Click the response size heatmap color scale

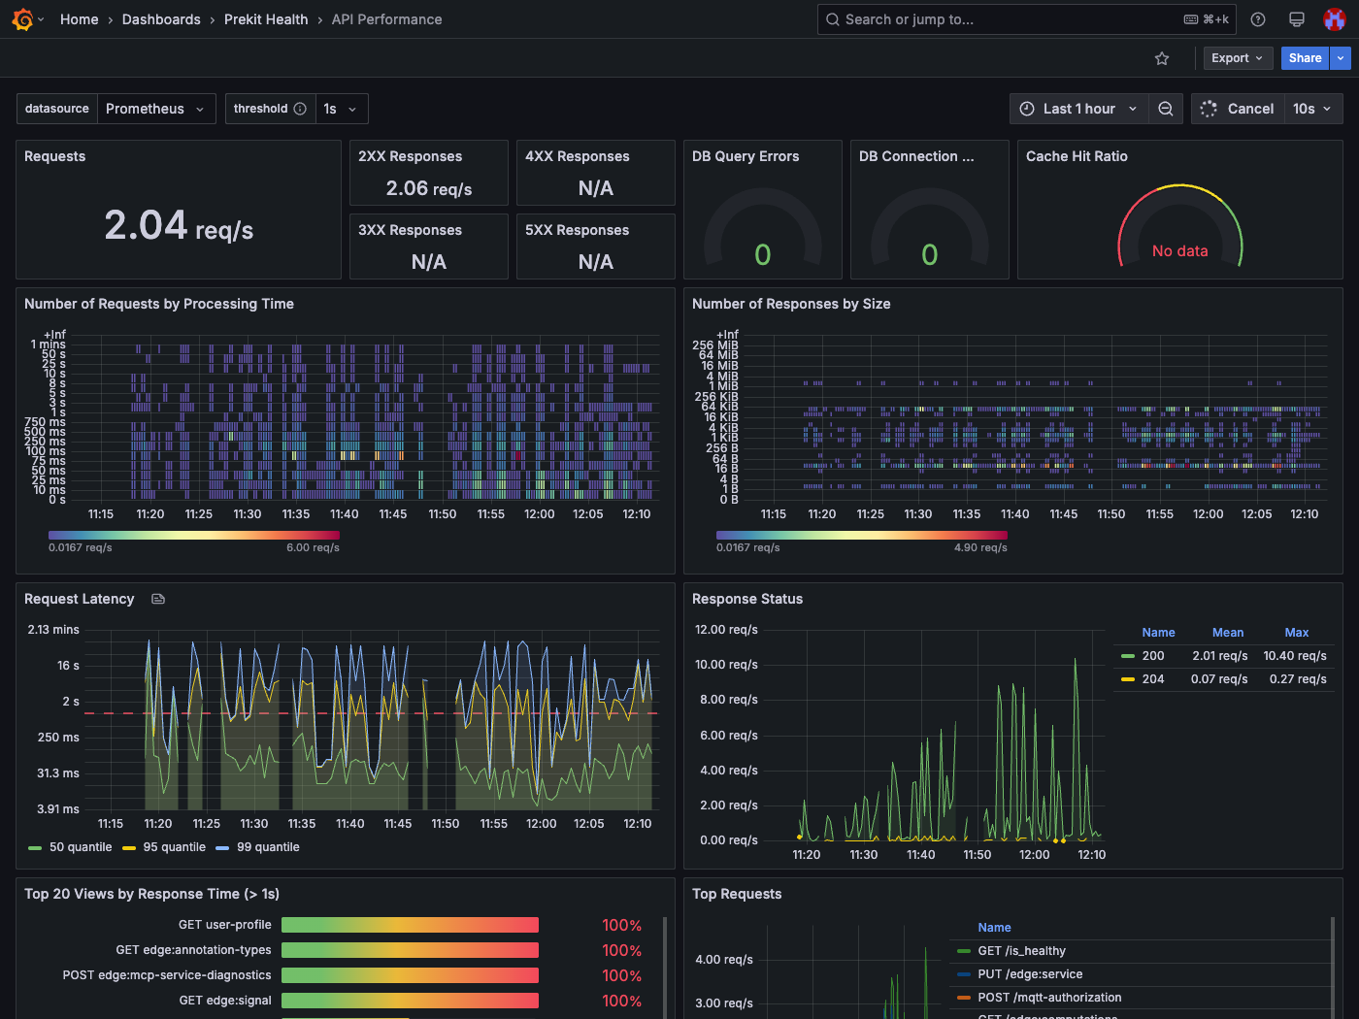862,535
